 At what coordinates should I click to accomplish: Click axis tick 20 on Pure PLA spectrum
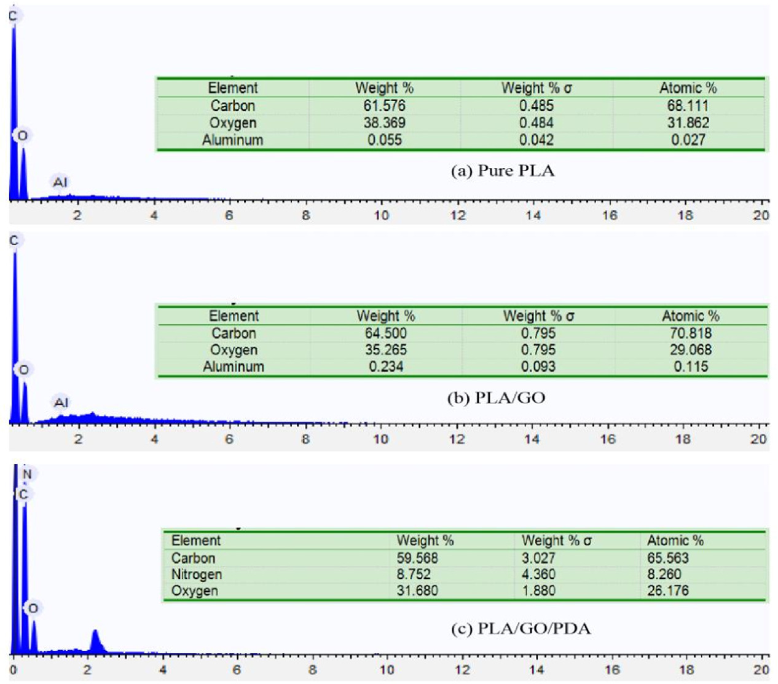[x=761, y=215]
